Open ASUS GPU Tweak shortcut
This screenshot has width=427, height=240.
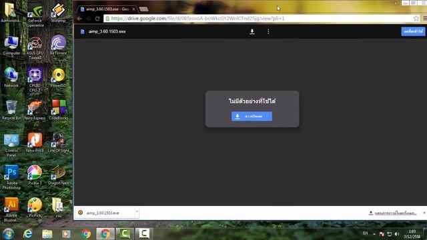(x=35, y=48)
